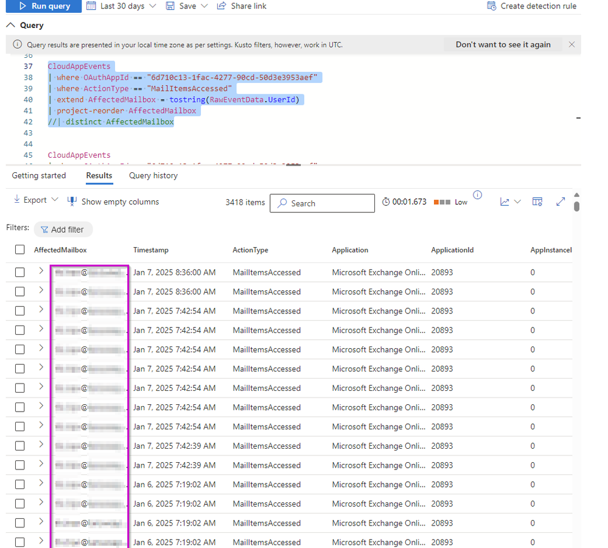This screenshot has width=608, height=548.
Task: Click the Low resource usage indicator
Action: [450, 202]
